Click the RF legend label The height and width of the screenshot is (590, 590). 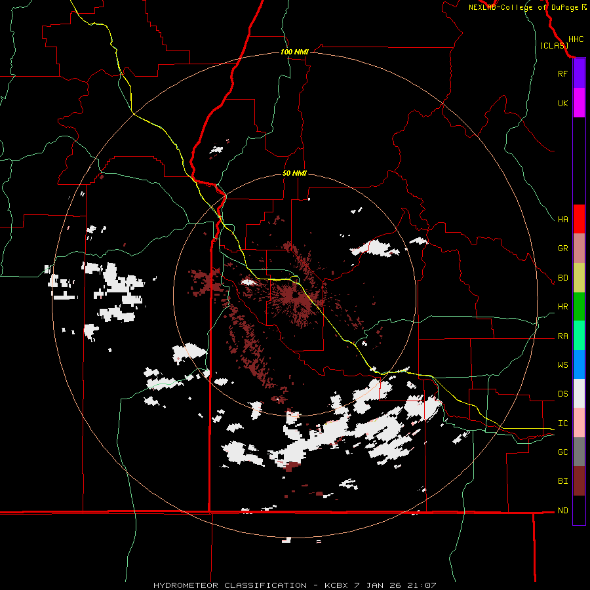[562, 73]
